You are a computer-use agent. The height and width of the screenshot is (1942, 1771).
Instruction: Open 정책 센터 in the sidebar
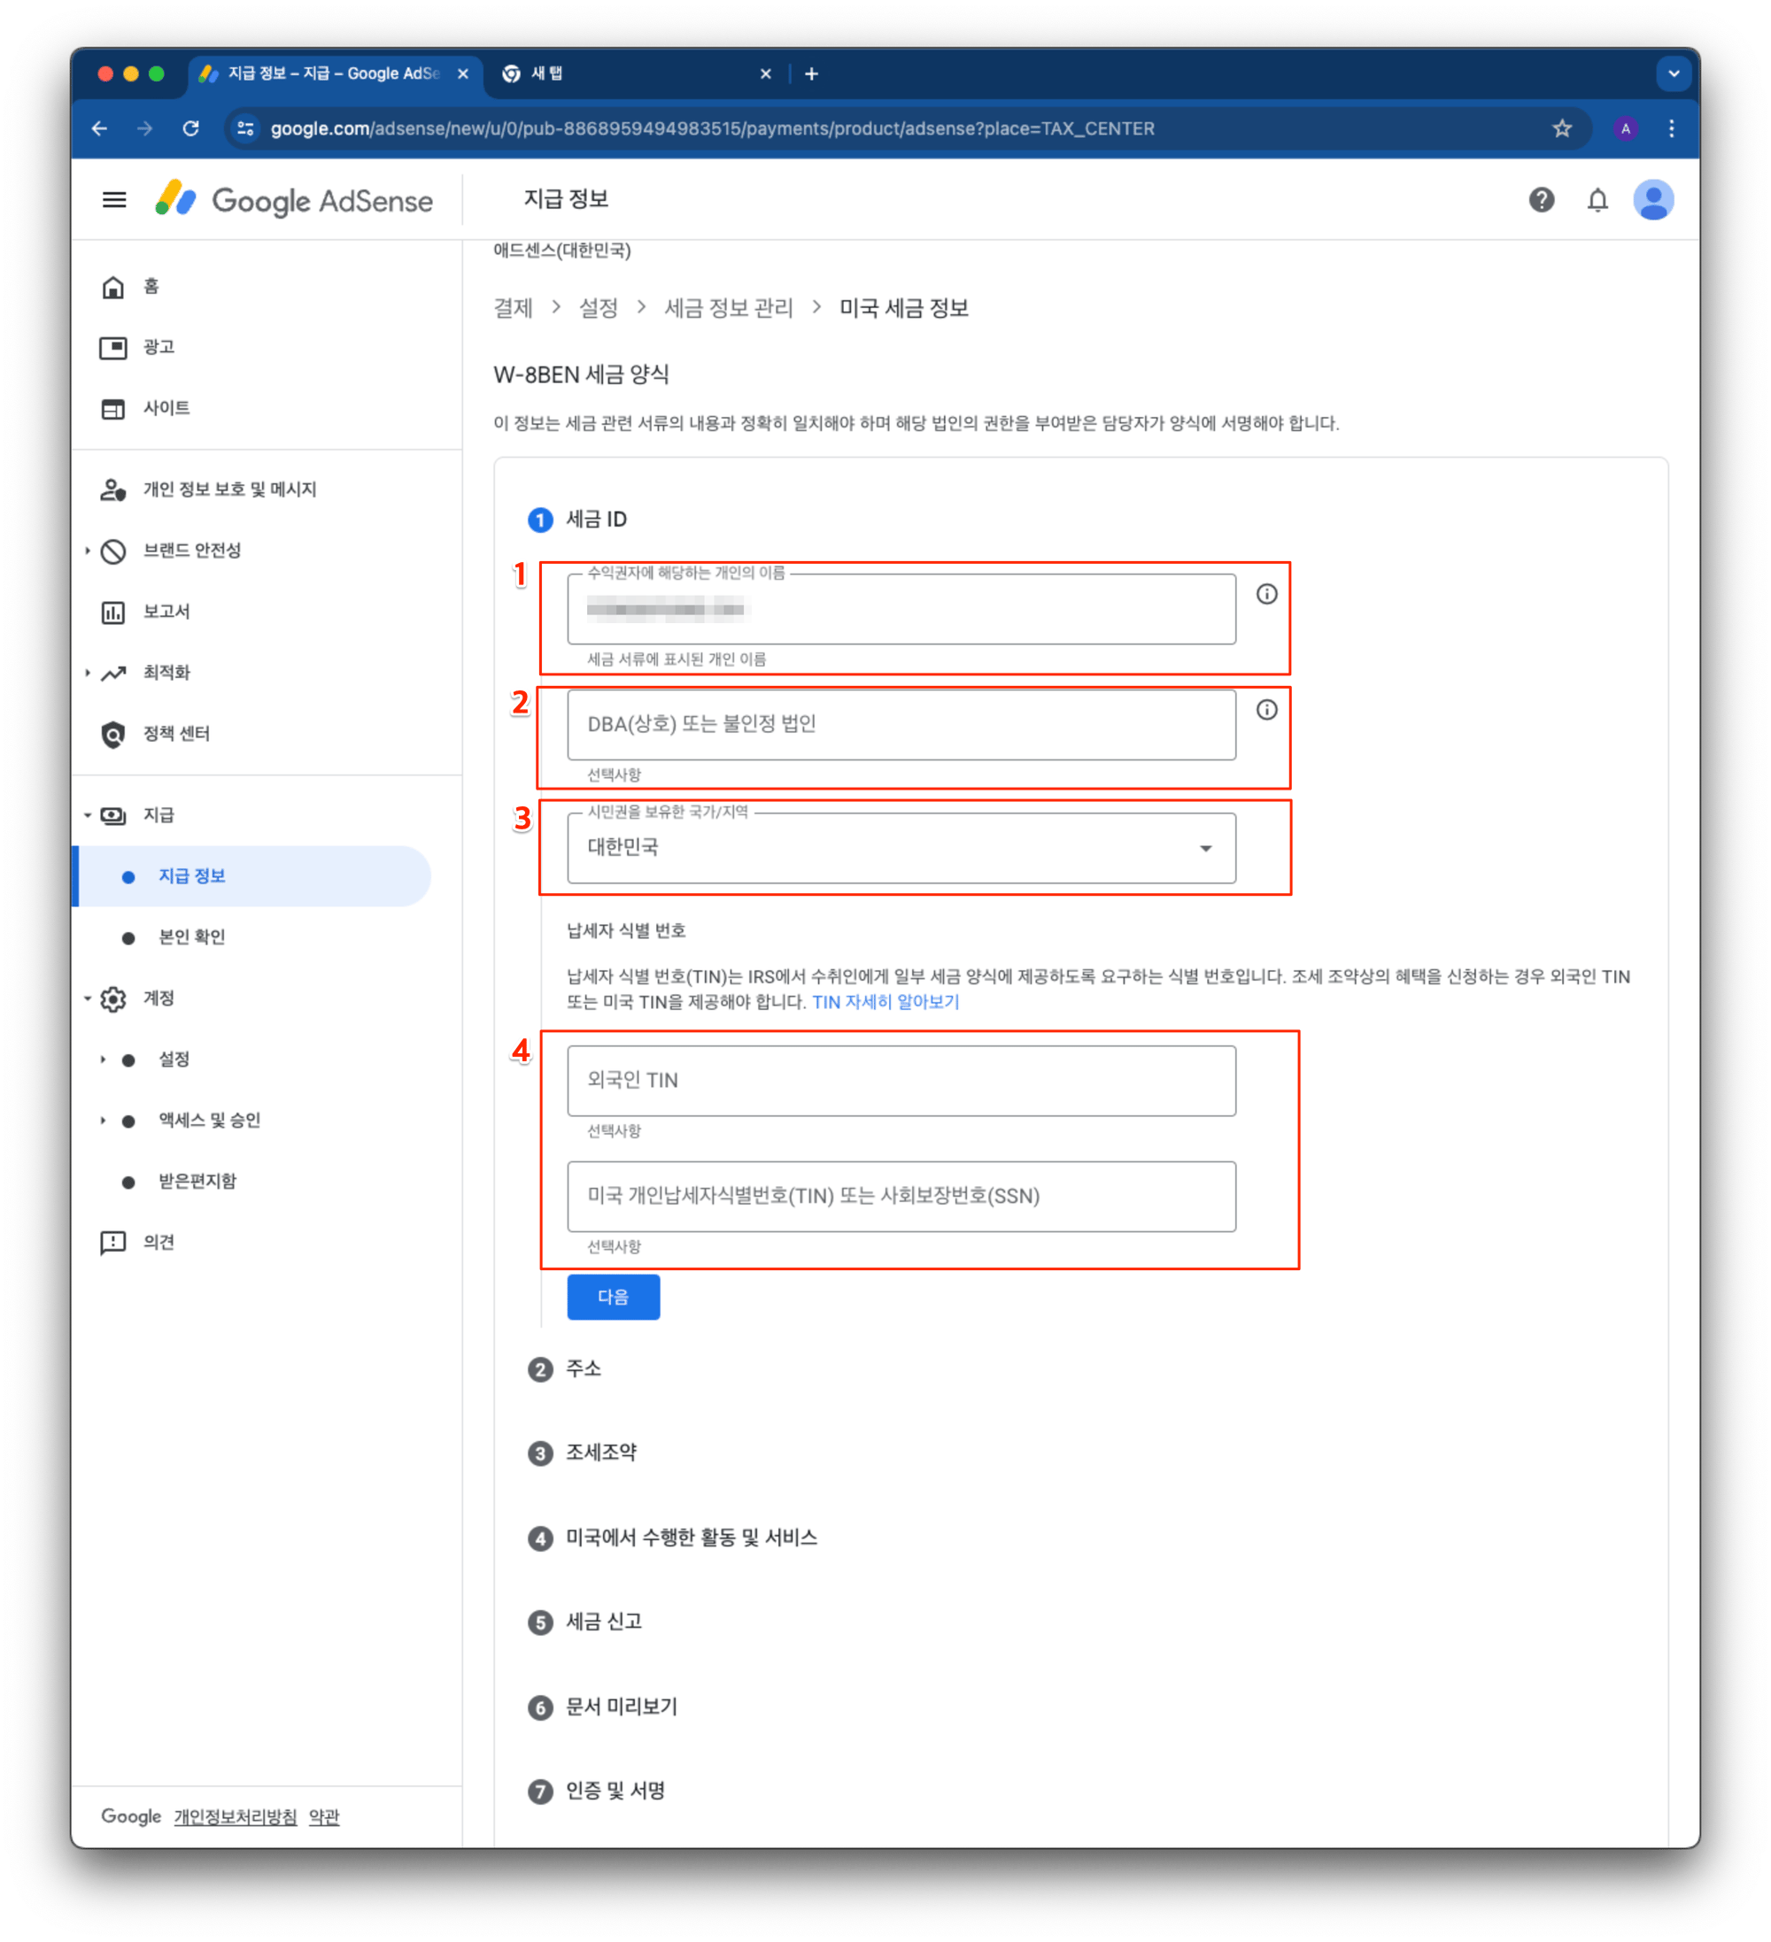tap(176, 733)
